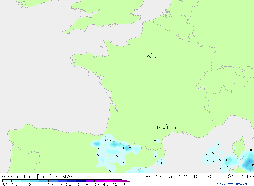Screen dimensions: 254x186
Task: Click the '2' precipitation value in the Pyrenees
Action: pyautogui.click(x=130, y=148)
